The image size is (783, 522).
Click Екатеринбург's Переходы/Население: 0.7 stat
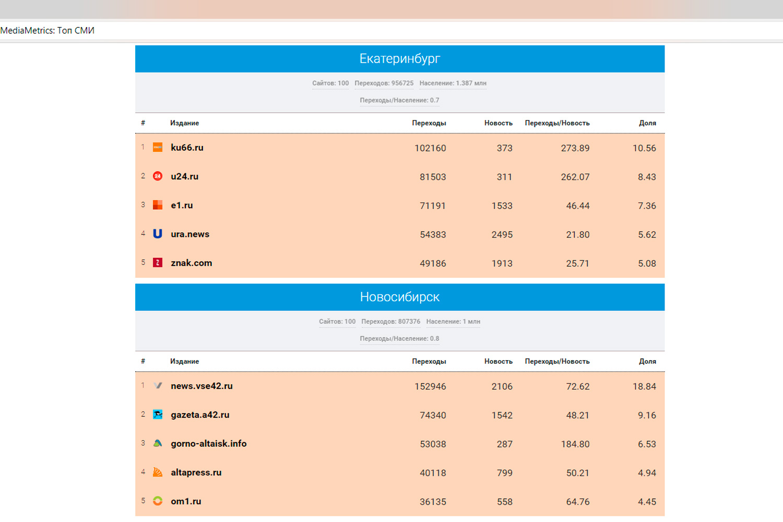tap(399, 100)
